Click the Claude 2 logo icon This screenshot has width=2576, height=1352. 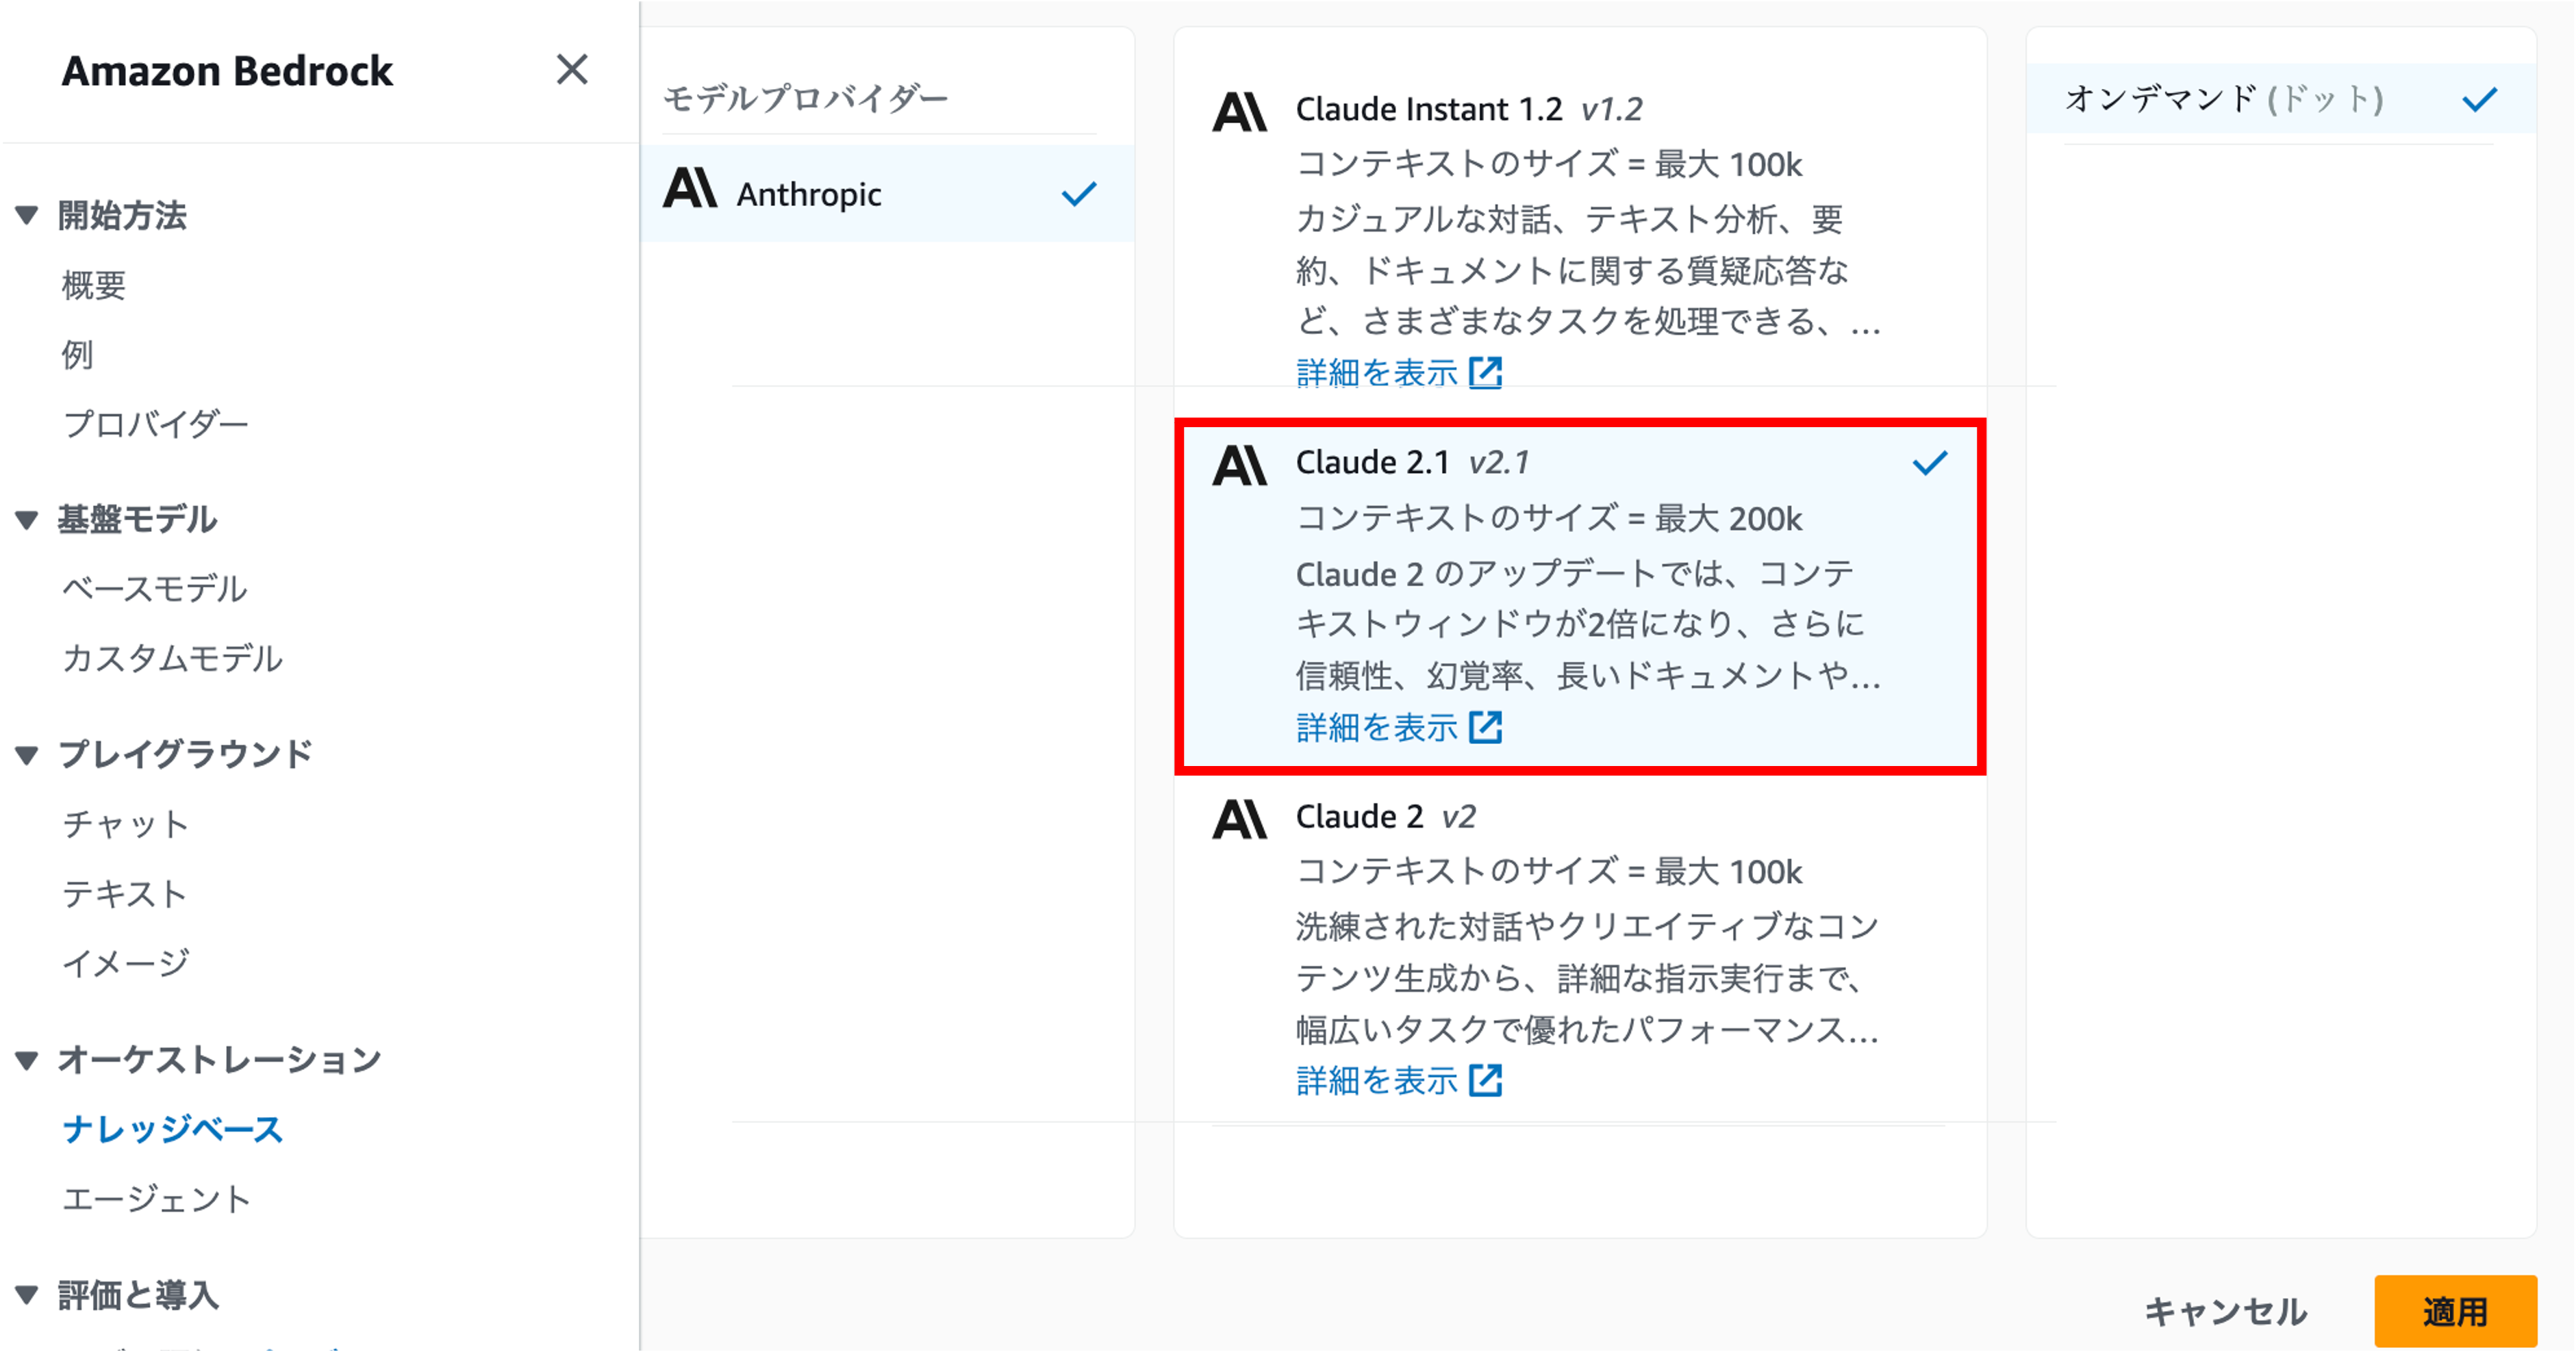click(1239, 819)
